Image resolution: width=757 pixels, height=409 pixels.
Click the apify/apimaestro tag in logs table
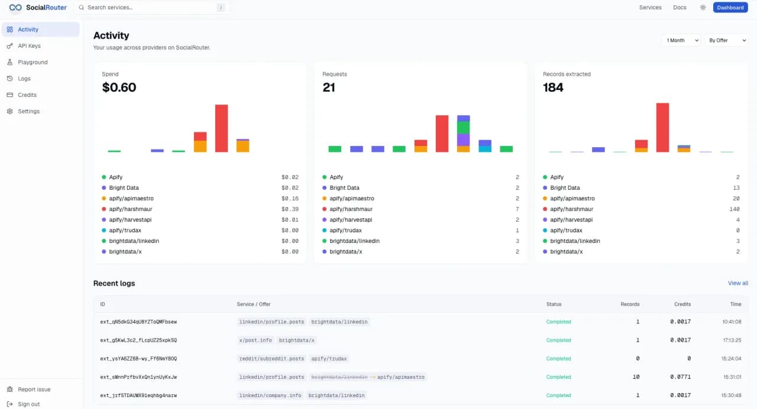pyautogui.click(x=401, y=377)
